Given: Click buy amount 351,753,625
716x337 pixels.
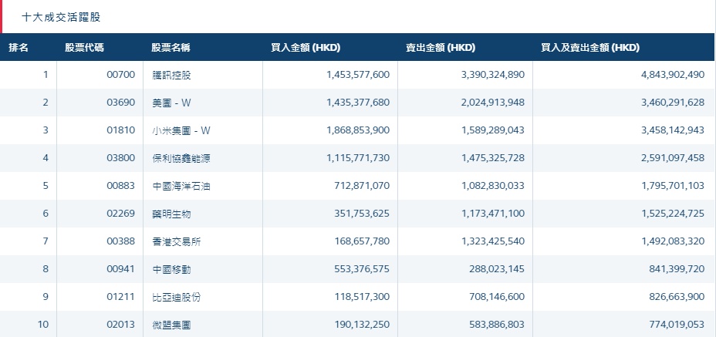Looking at the screenshot, I should coord(363,214).
